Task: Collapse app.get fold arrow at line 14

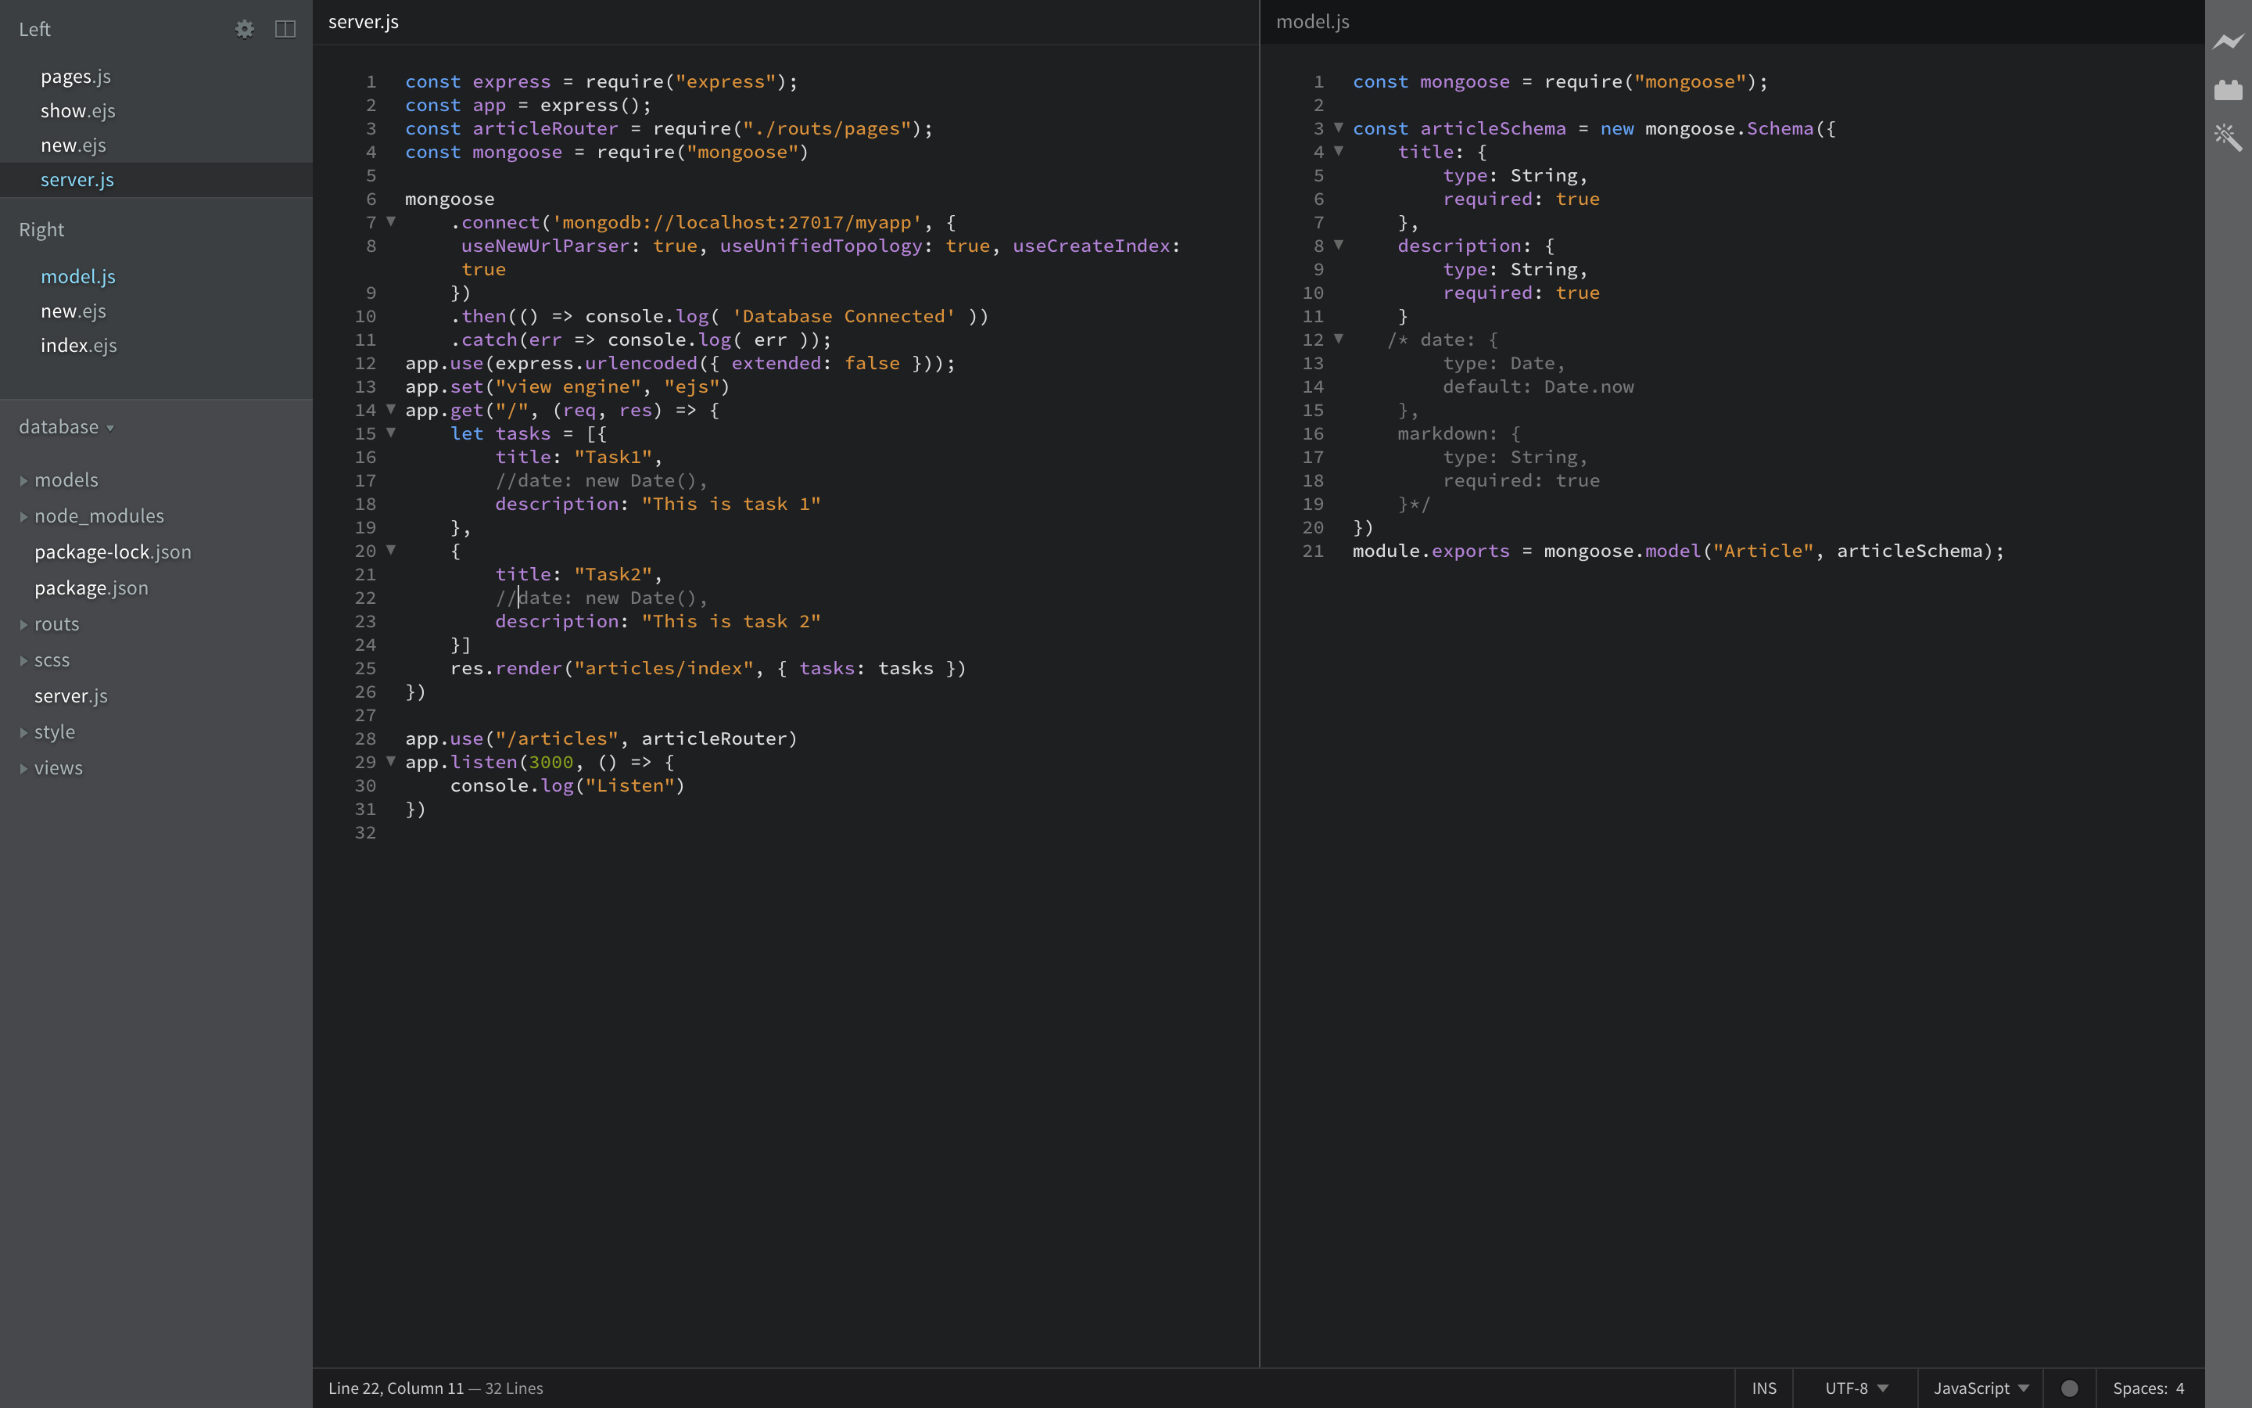Action: click(x=391, y=409)
